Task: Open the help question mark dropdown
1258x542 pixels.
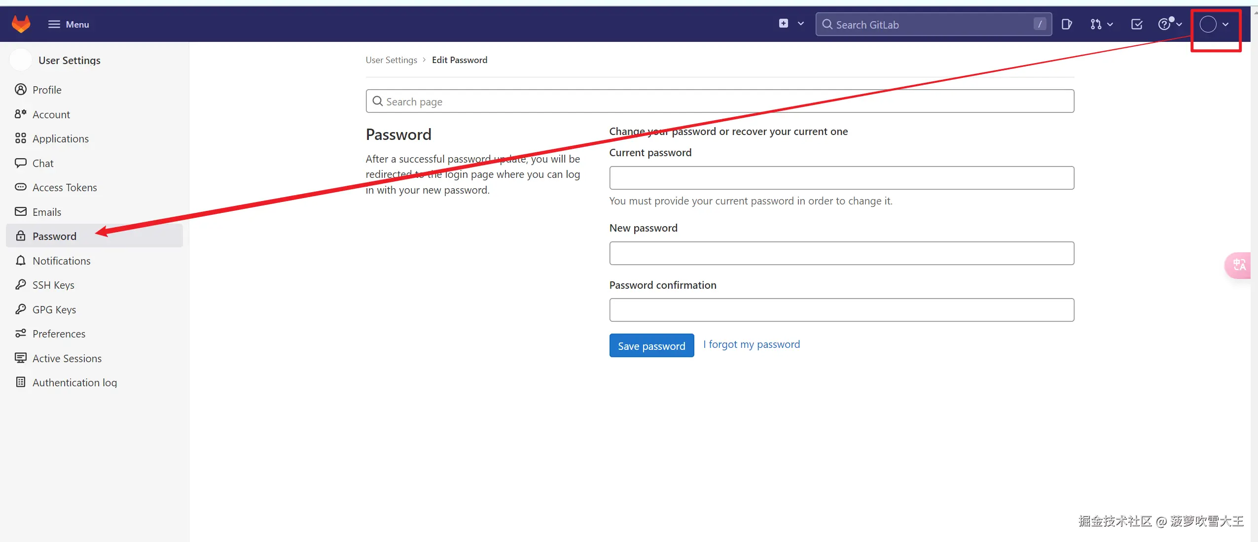Action: [1169, 24]
